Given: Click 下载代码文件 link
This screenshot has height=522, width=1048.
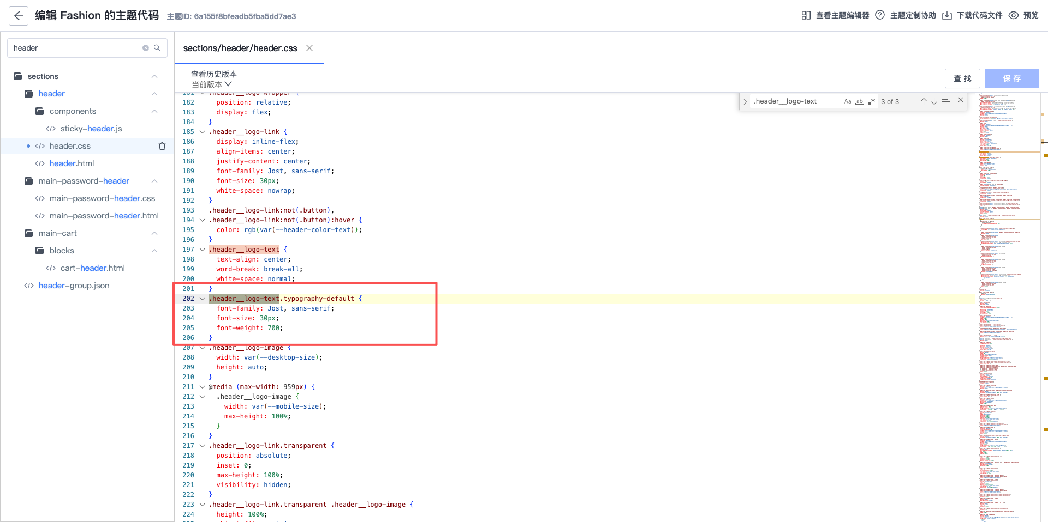Looking at the screenshot, I should click(x=979, y=15).
